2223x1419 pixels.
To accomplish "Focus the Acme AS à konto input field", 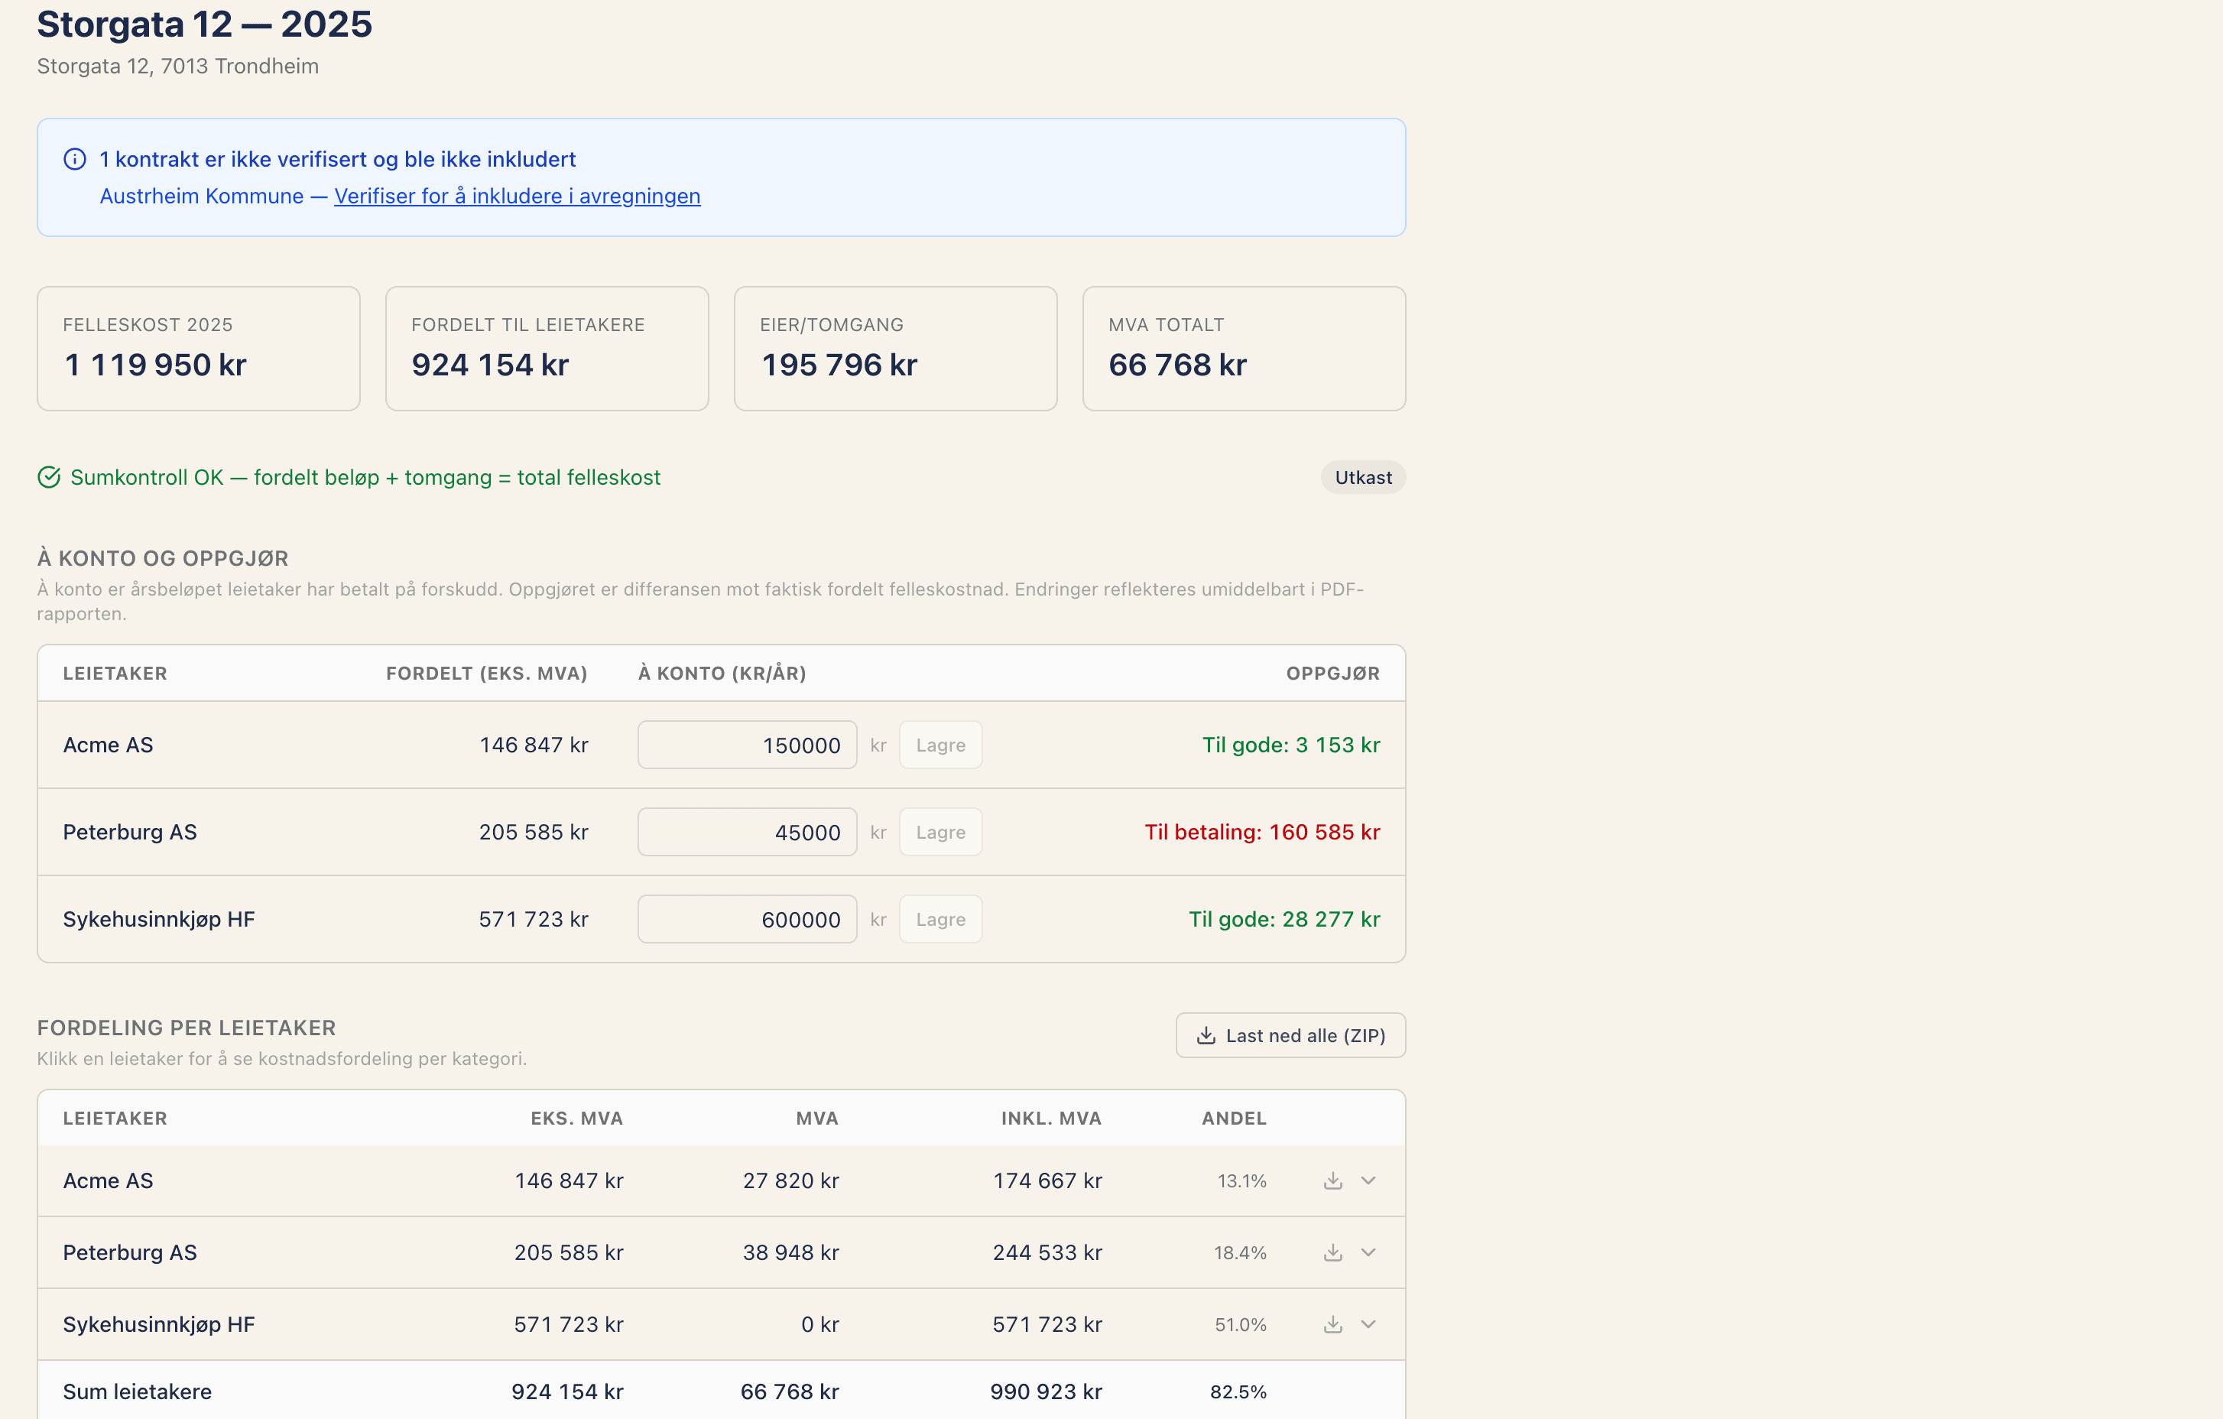I will 747,745.
